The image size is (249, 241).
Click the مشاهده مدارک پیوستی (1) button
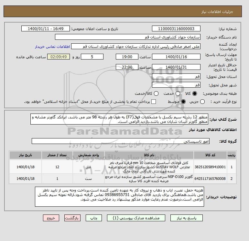tap(136, 218)
